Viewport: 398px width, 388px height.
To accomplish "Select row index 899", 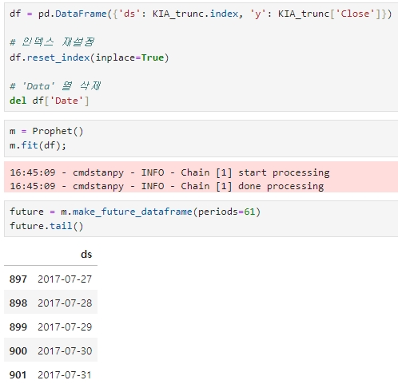I will (x=18, y=327).
